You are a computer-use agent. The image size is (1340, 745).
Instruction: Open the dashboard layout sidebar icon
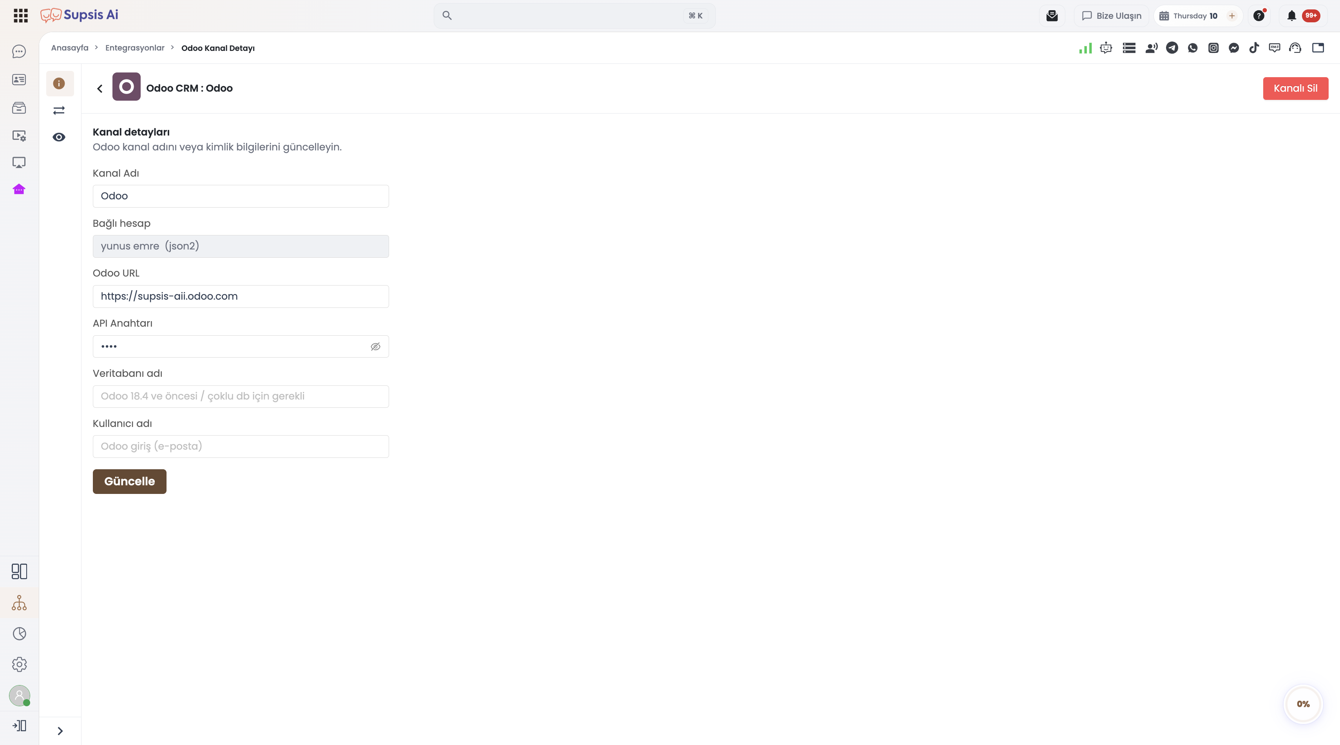(19, 571)
